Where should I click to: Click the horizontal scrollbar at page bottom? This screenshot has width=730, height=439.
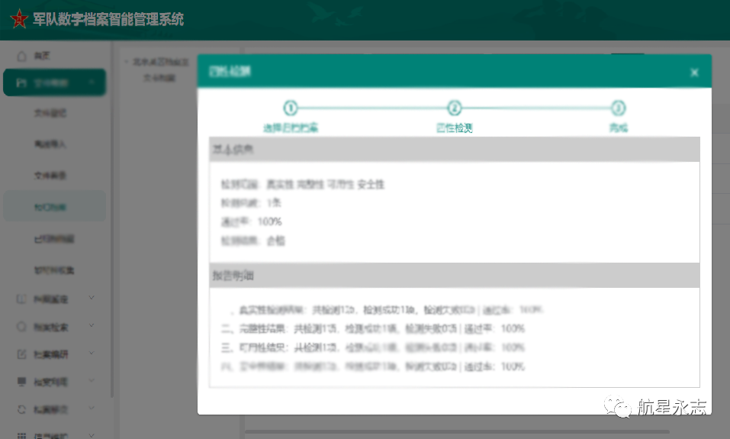(x=457, y=432)
